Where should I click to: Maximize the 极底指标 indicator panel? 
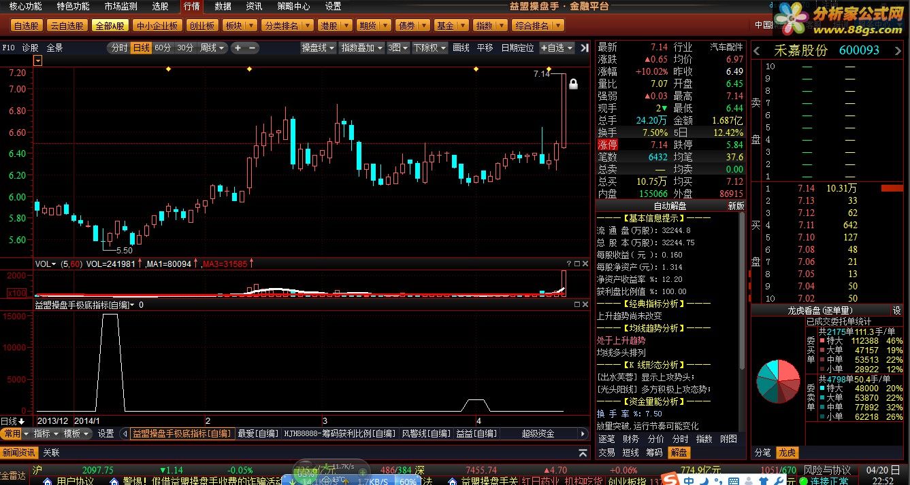[x=576, y=304]
